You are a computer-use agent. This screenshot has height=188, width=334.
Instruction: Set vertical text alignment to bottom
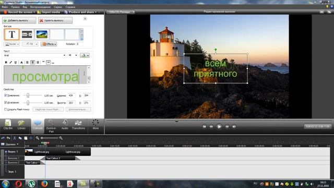[x=53, y=62]
